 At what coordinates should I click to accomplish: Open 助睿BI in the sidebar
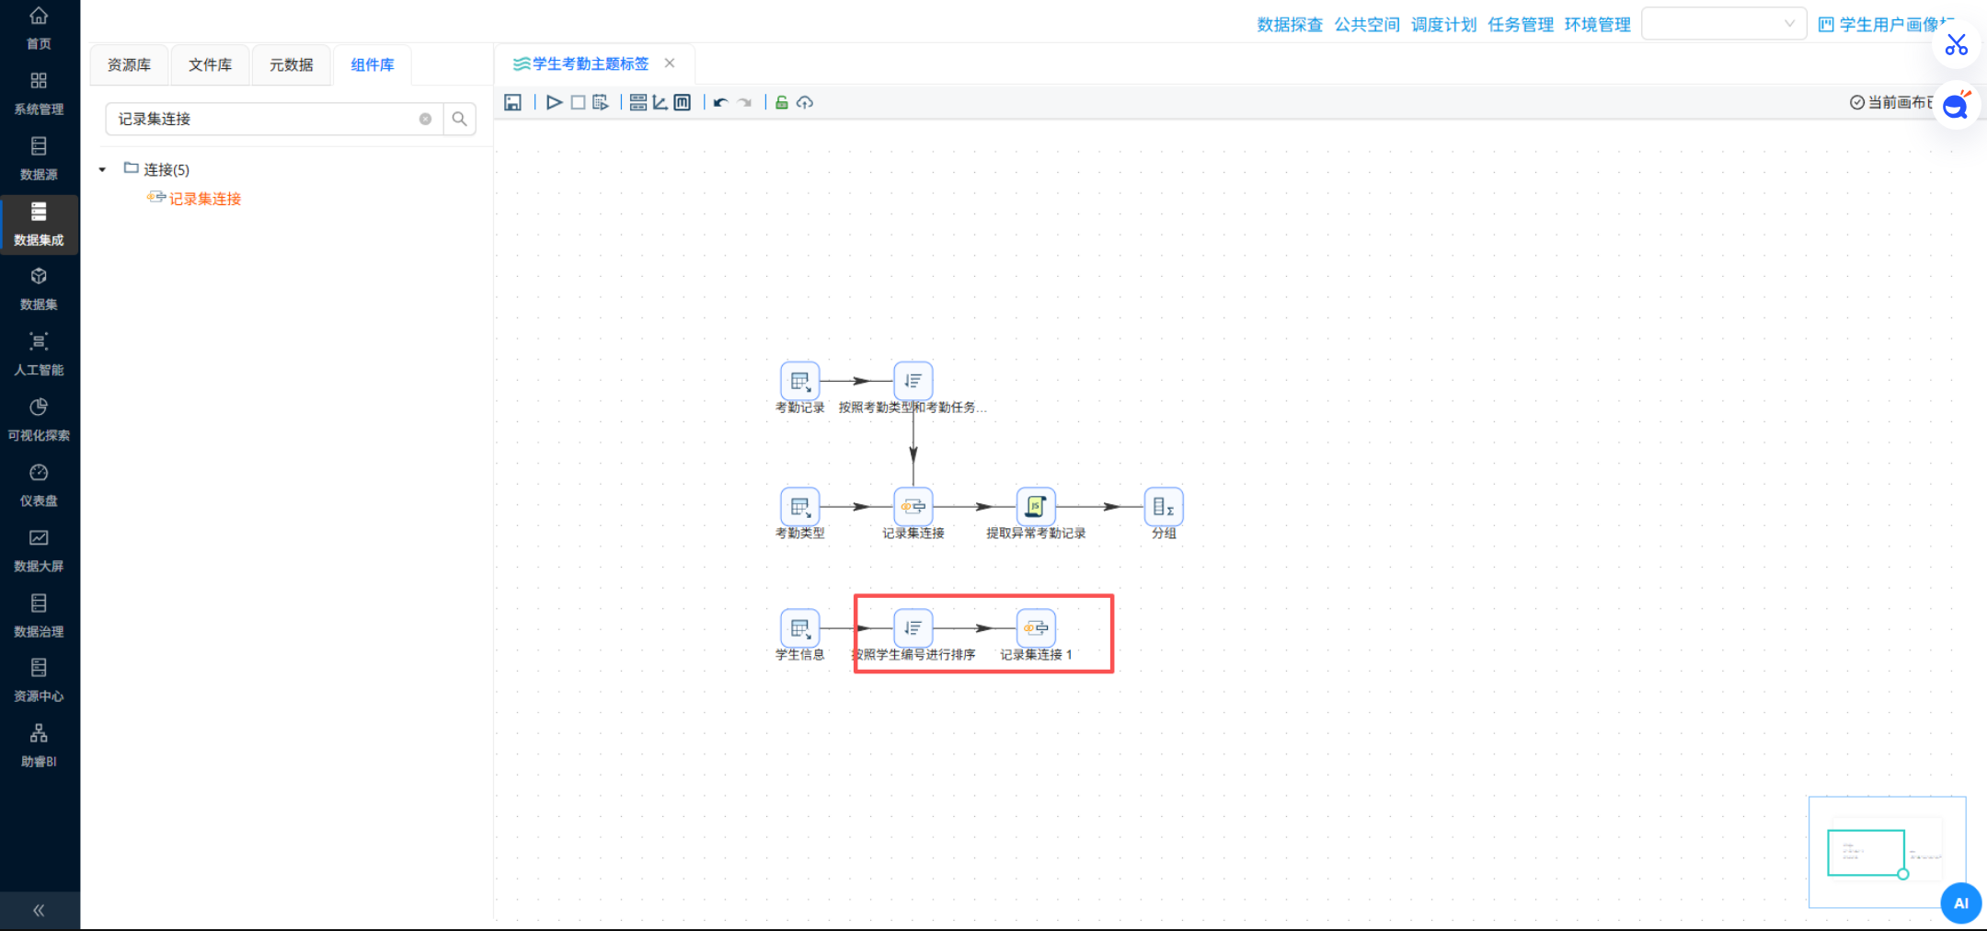pyautogui.click(x=39, y=746)
